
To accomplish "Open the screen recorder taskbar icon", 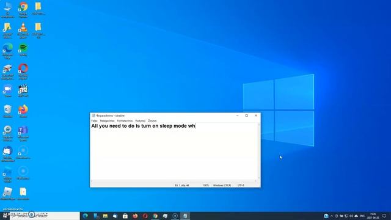I will pos(175,216).
